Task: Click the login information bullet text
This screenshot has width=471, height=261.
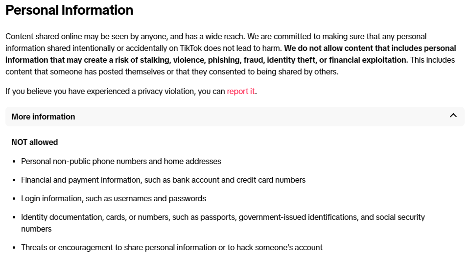Action: (113, 198)
